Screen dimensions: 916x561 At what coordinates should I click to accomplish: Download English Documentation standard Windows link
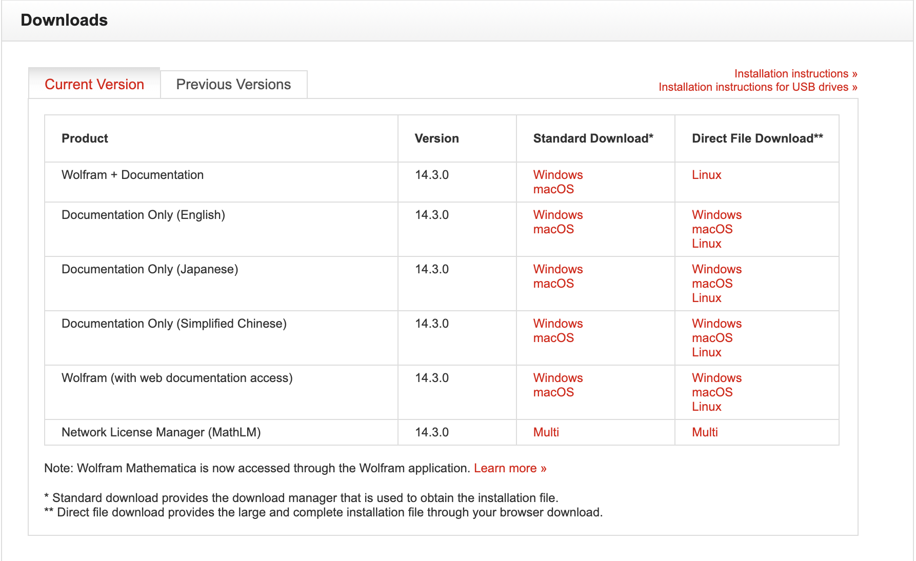[558, 215]
